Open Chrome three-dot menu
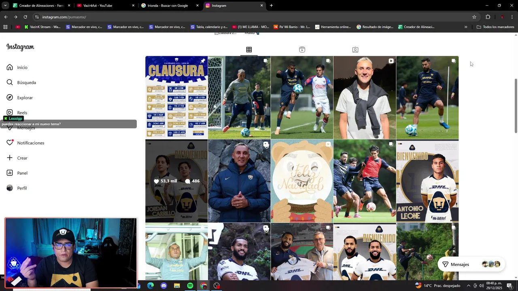Image resolution: width=518 pixels, height=291 pixels. 512,17
